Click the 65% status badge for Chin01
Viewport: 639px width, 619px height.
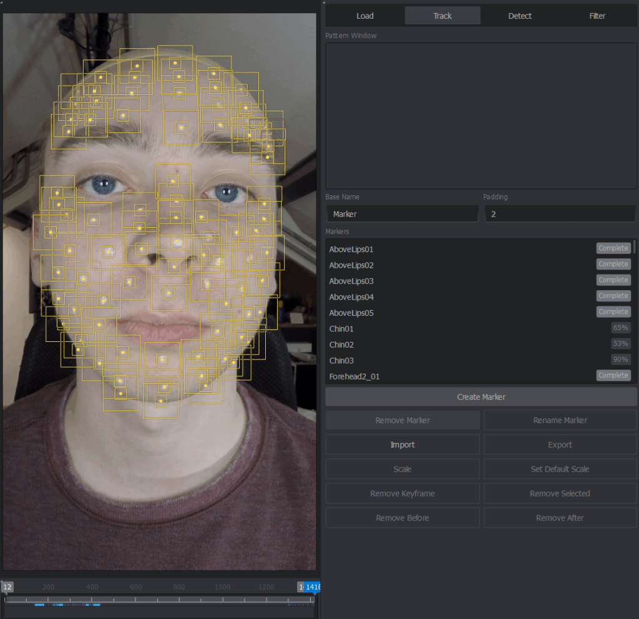(x=620, y=328)
